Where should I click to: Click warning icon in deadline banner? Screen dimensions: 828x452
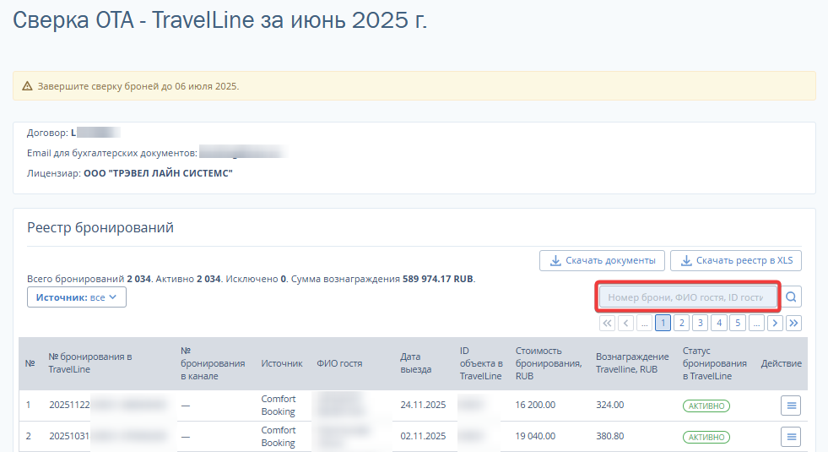pyautogui.click(x=27, y=86)
